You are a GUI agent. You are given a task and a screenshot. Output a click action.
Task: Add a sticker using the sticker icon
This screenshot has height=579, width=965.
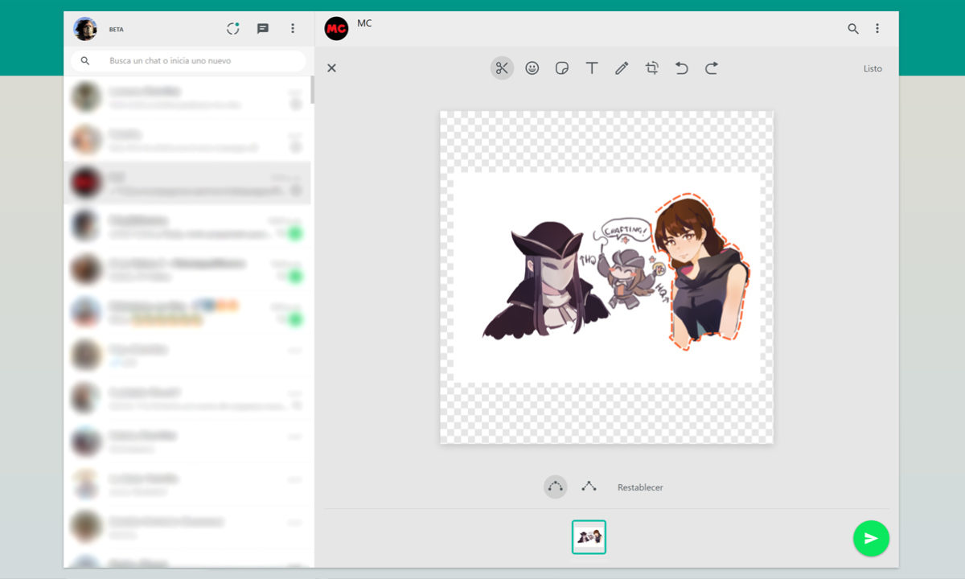click(562, 68)
